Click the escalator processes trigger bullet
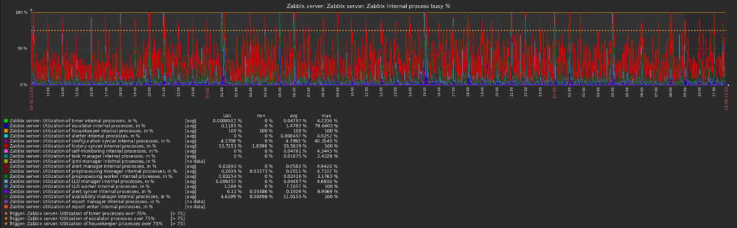The height and width of the screenshot is (228, 737). pyautogui.click(x=5, y=218)
